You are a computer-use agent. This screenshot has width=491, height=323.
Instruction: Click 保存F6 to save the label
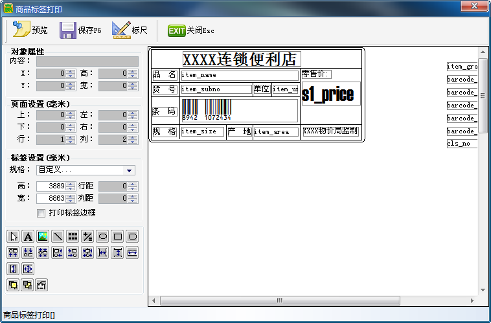click(x=80, y=30)
